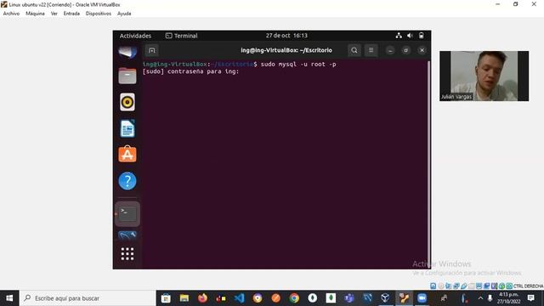Open the Máquina menu
Screen dimensions: 544x306
coord(35,14)
